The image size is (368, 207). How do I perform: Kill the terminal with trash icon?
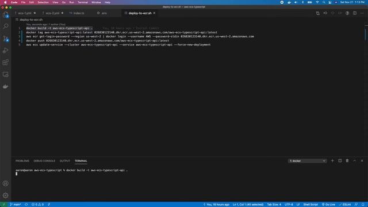347,161
